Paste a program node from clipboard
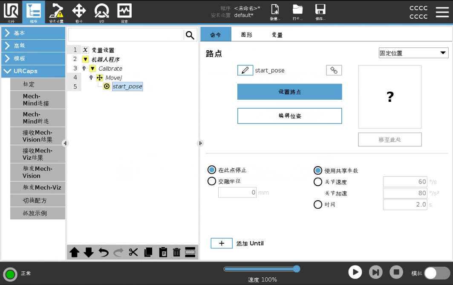This screenshot has width=453, height=285. 163,252
